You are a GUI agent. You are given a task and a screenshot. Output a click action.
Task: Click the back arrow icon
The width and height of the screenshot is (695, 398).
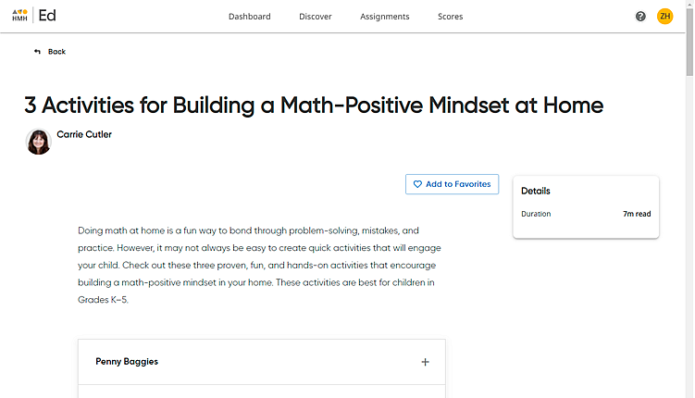tap(37, 52)
